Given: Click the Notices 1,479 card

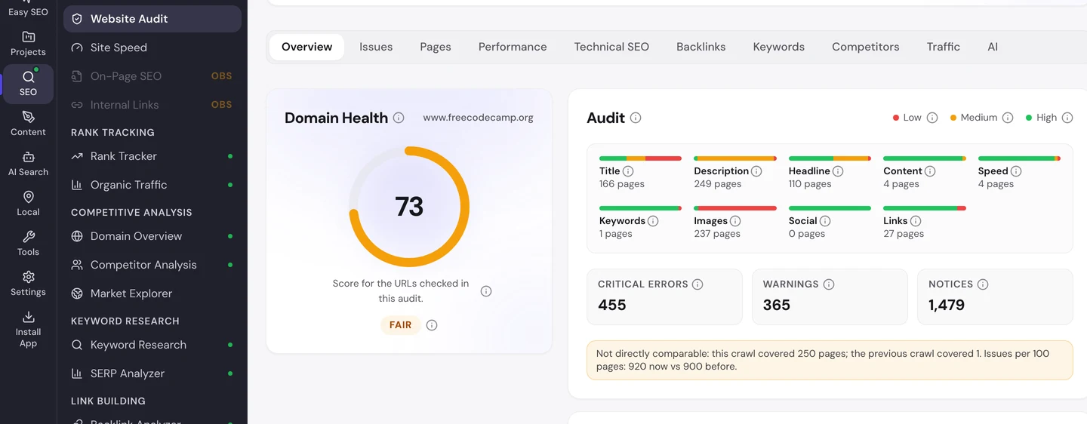Looking at the screenshot, I should pos(995,297).
